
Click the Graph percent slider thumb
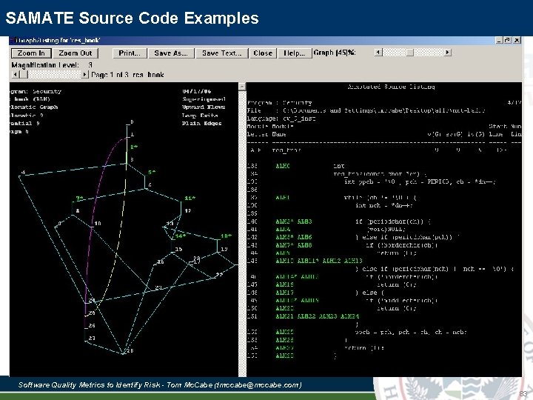point(410,53)
